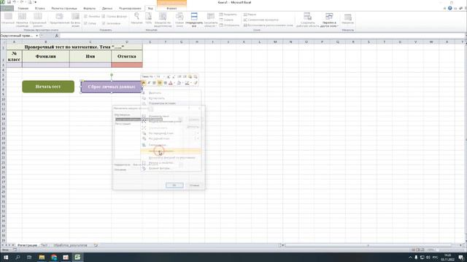
Task: Click the Excel icon in the taskbar
Action: click(x=77, y=257)
